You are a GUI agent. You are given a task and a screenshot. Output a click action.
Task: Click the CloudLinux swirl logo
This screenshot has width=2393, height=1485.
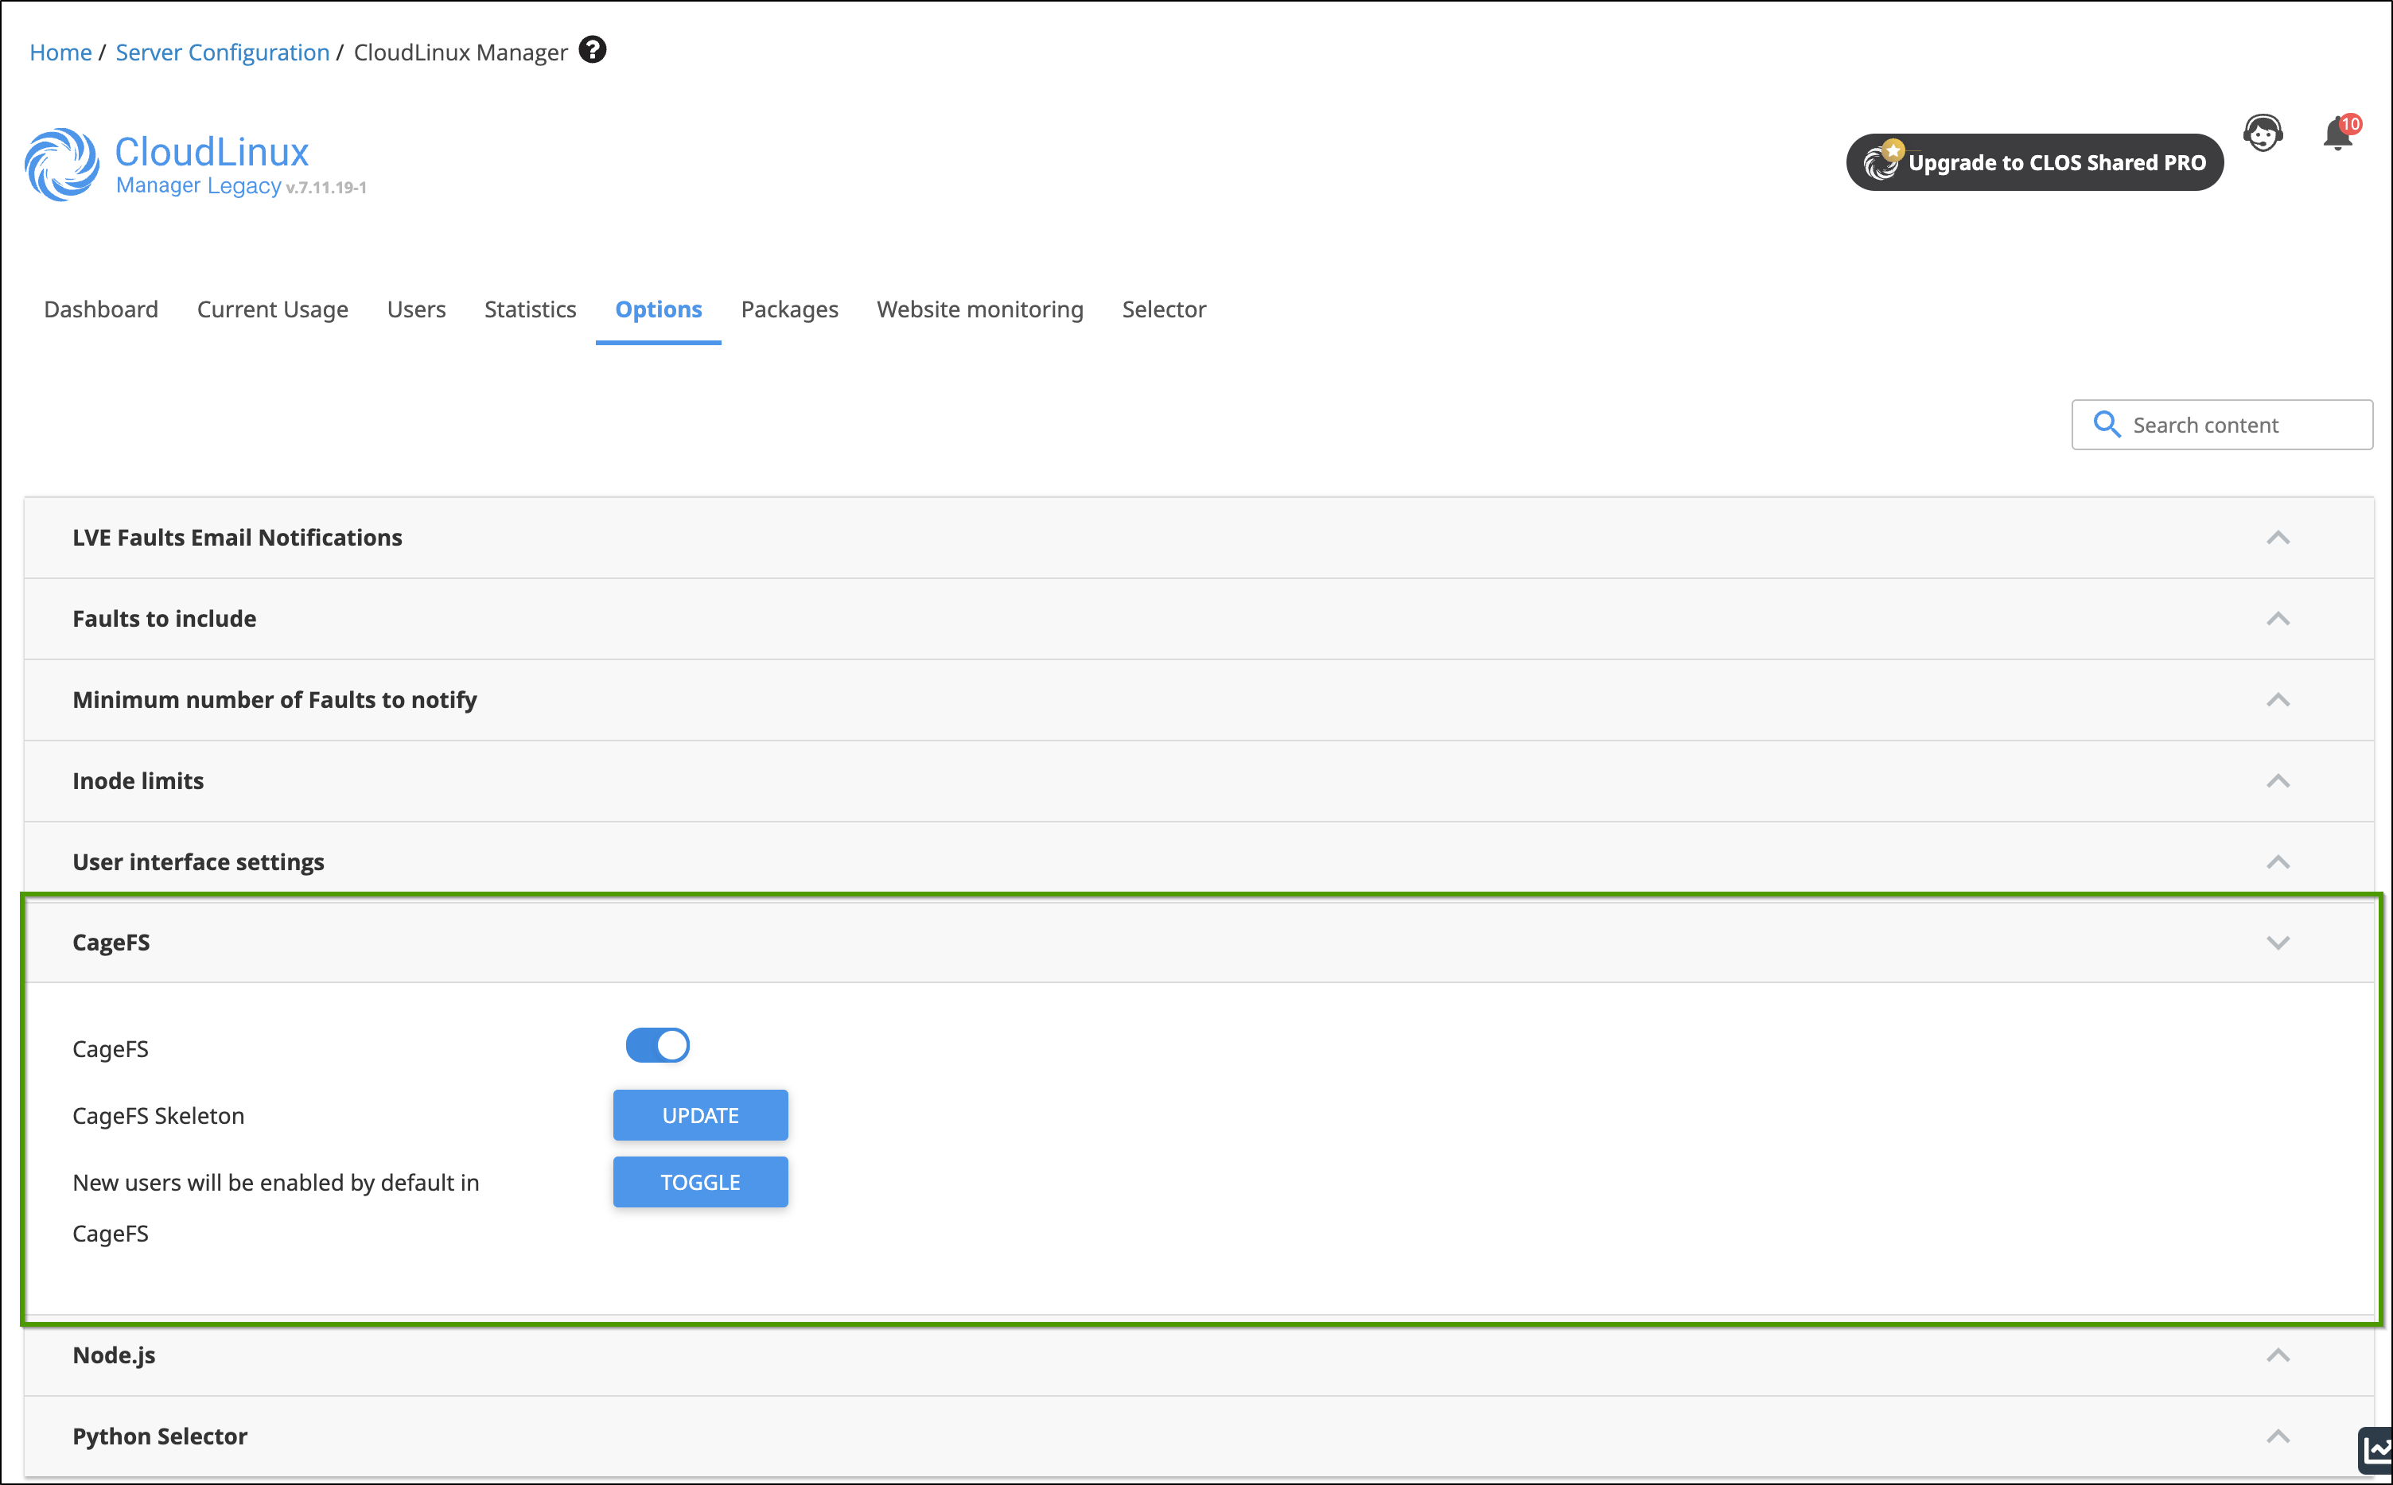tap(62, 165)
